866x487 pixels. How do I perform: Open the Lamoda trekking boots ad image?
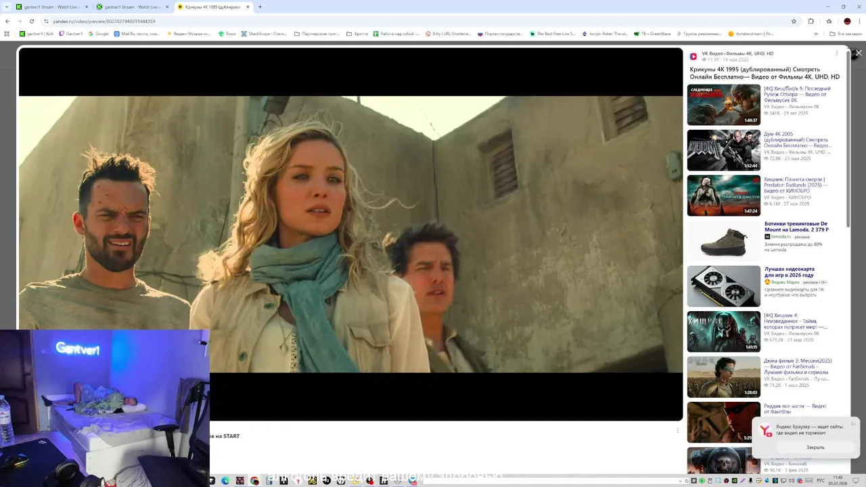[x=724, y=241]
